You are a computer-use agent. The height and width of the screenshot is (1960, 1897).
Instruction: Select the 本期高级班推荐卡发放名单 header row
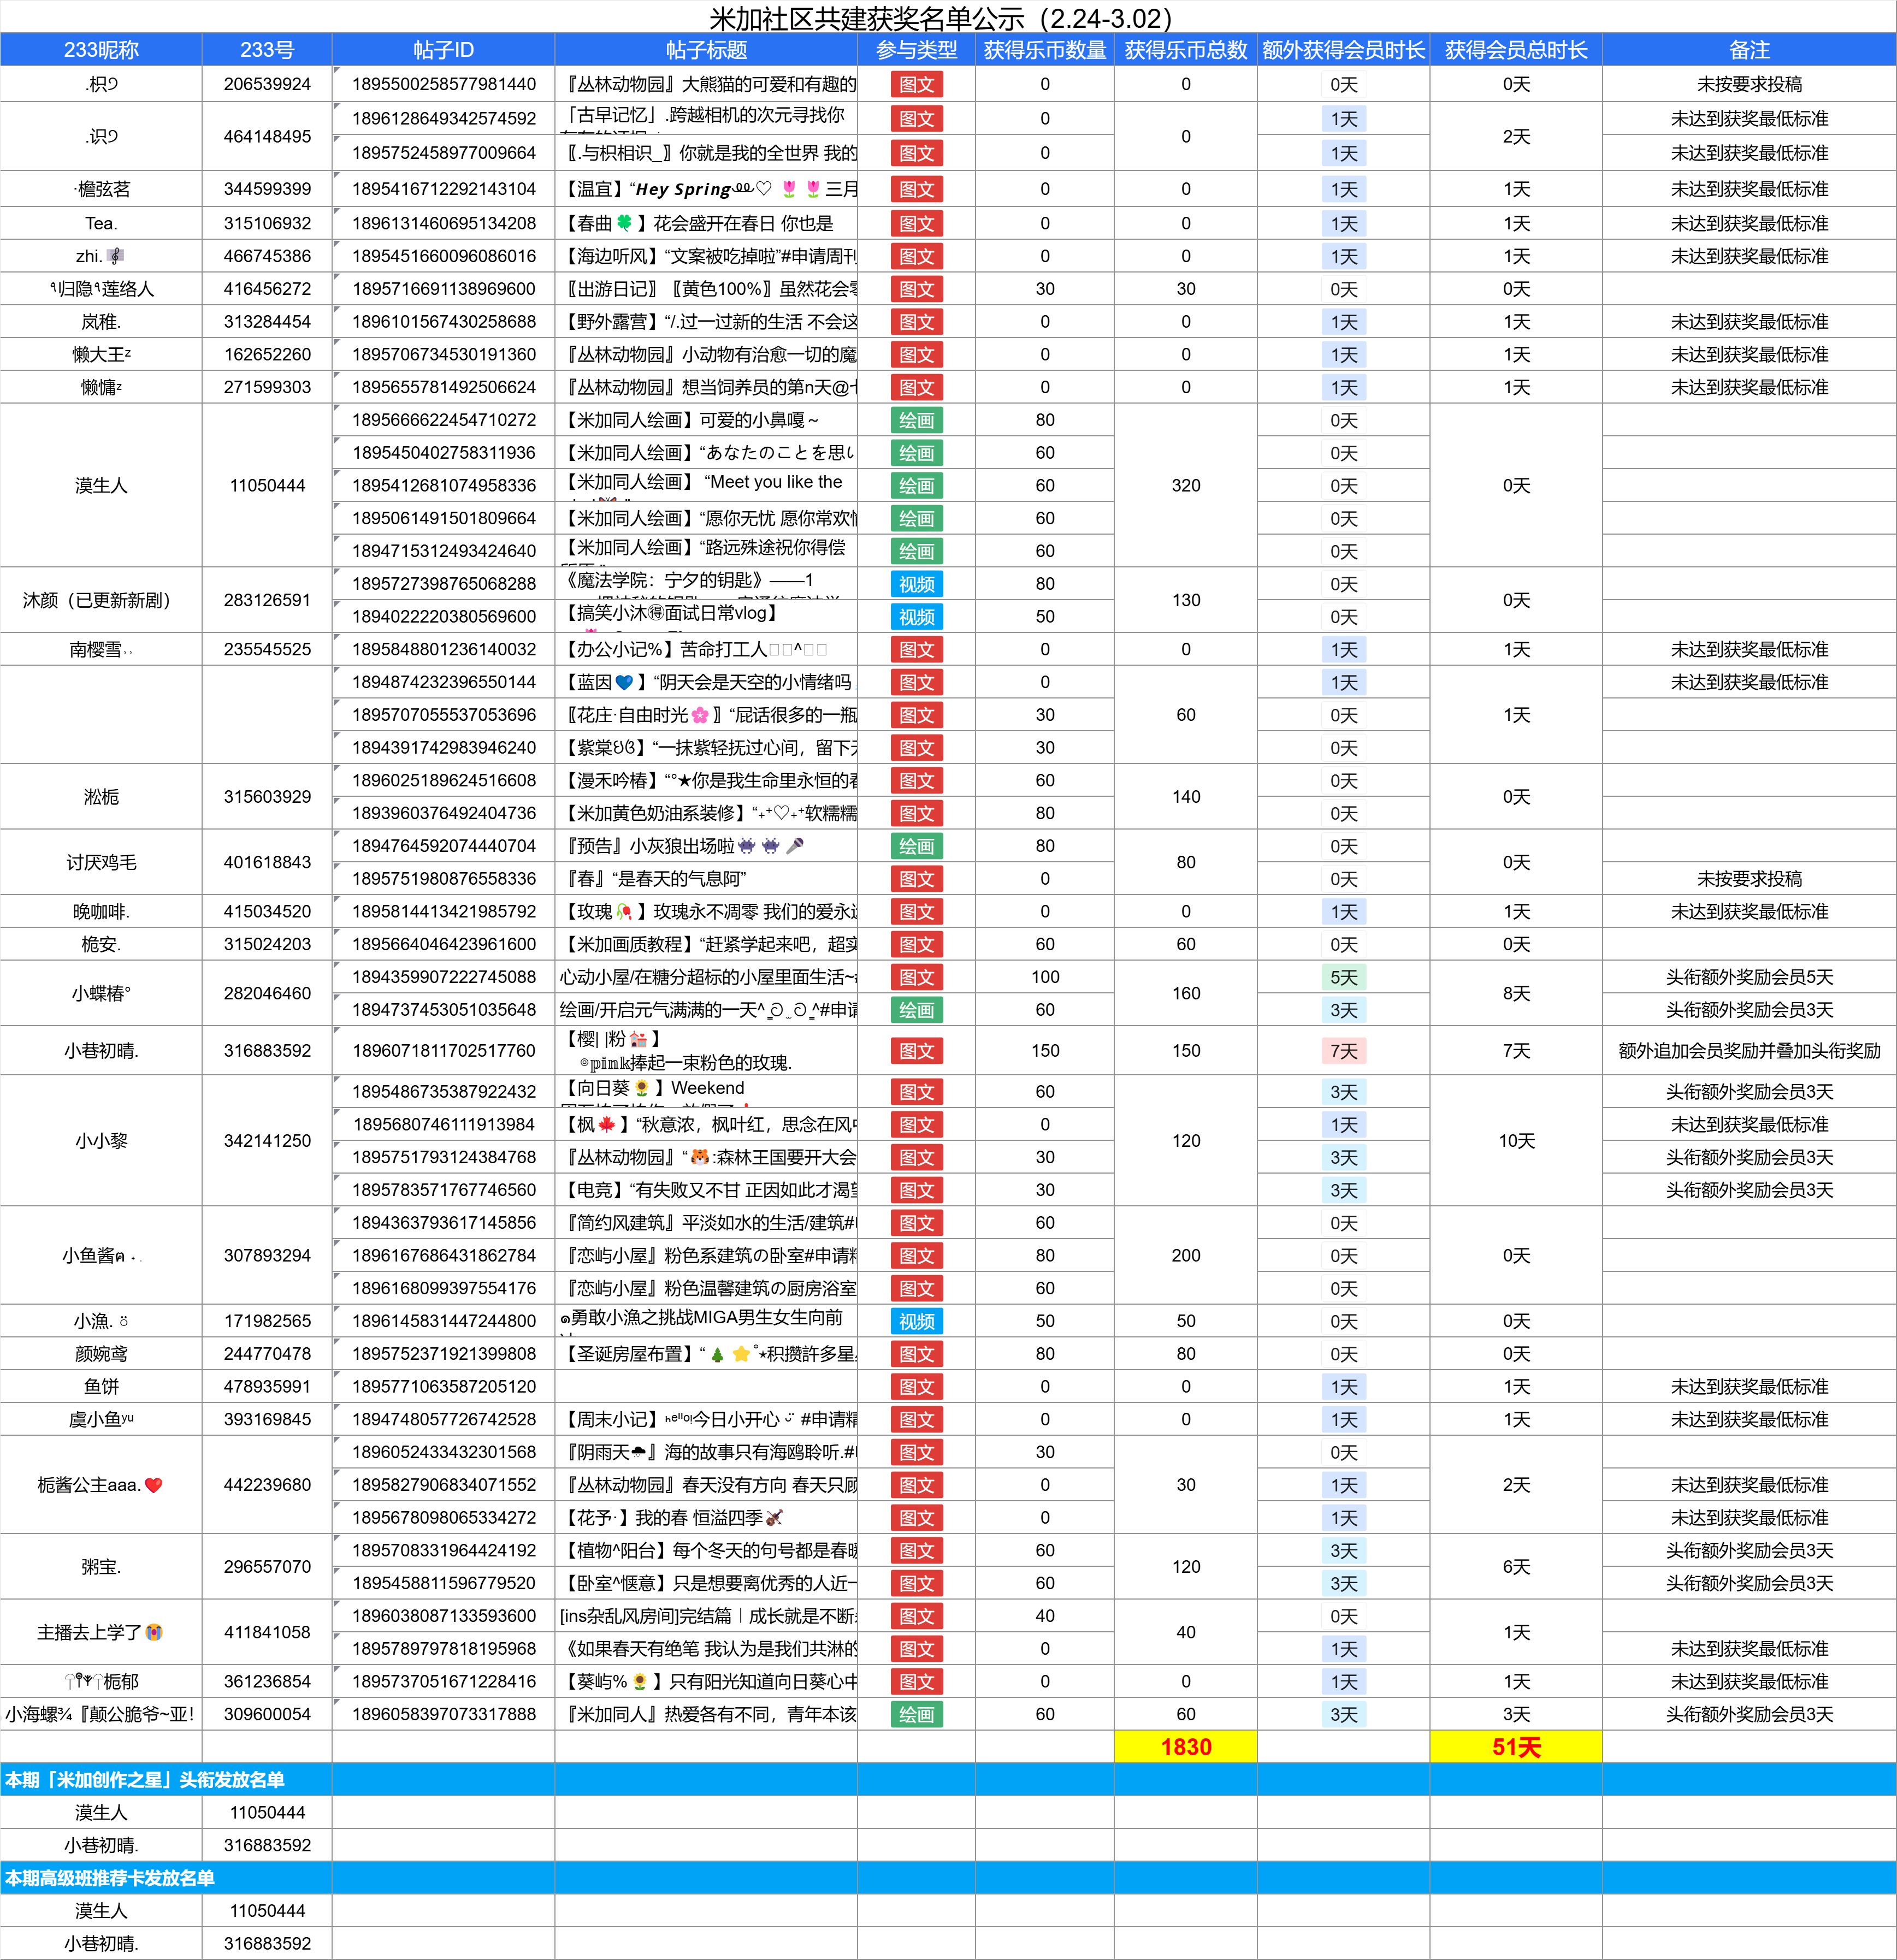110,1878
